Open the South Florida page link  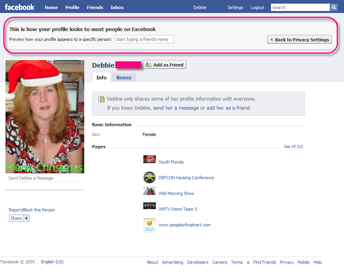coord(171,162)
